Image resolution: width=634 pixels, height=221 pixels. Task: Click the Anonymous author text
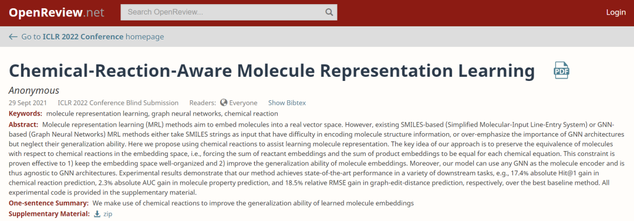[34, 90]
